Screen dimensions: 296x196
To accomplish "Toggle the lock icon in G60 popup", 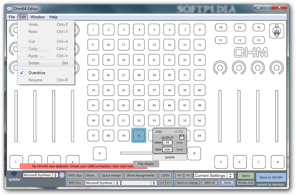I will click(182, 137).
